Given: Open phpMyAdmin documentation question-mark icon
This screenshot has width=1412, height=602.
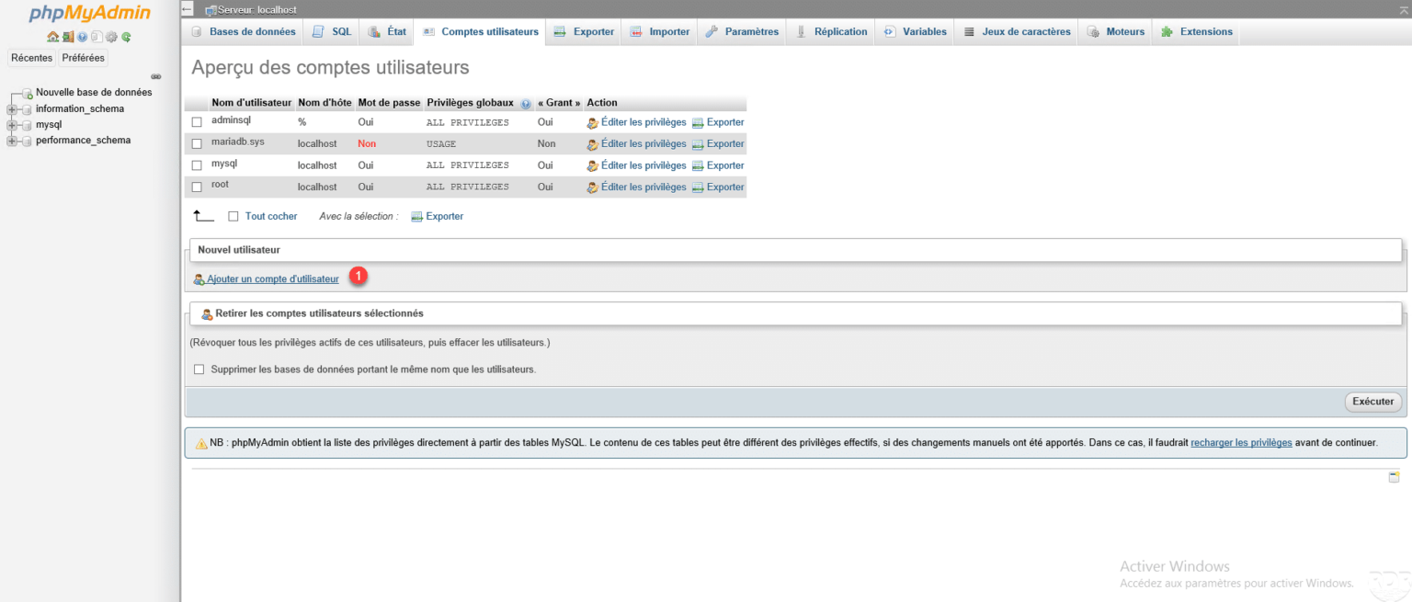Looking at the screenshot, I should click(82, 37).
